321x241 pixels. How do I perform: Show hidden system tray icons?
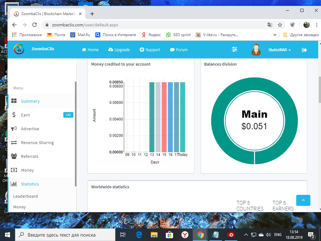(x=246, y=235)
